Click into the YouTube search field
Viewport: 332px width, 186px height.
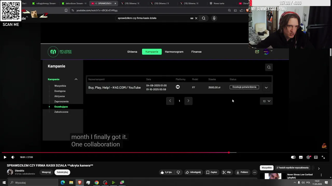153,18
